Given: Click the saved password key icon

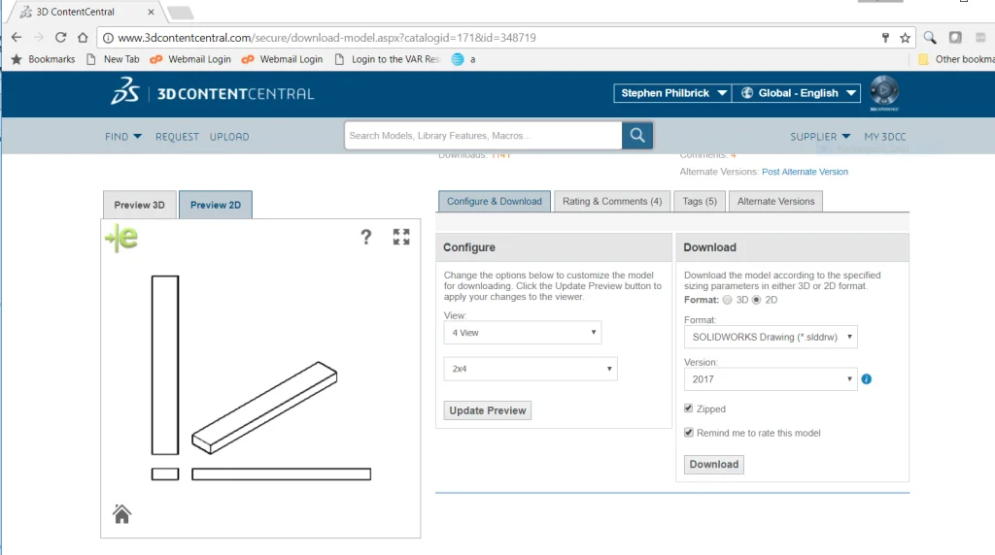Looking at the screenshot, I should (x=885, y=38).
